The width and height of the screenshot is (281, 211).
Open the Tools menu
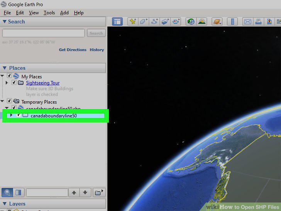click(x=49, y=13)
